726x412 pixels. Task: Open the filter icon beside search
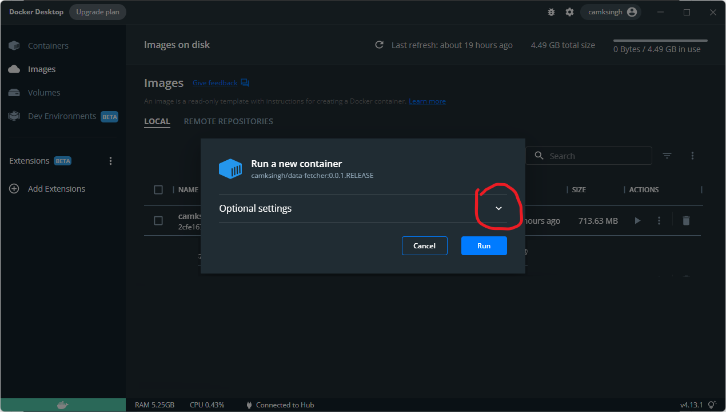[667, 156]
